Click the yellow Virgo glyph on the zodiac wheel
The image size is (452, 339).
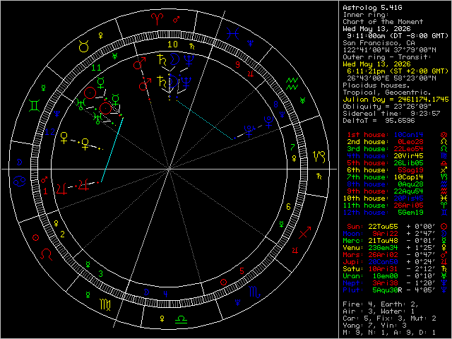pos(105,305)
